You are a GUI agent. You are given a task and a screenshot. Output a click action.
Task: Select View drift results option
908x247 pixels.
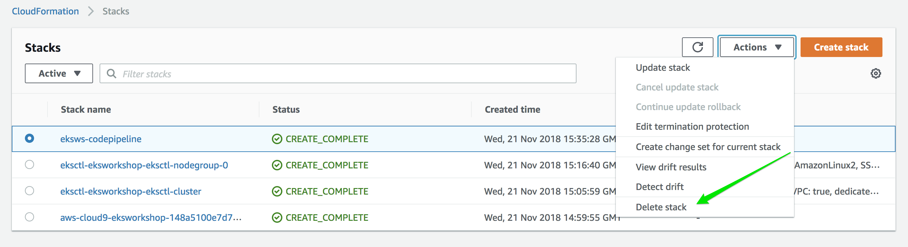(671, 167)
